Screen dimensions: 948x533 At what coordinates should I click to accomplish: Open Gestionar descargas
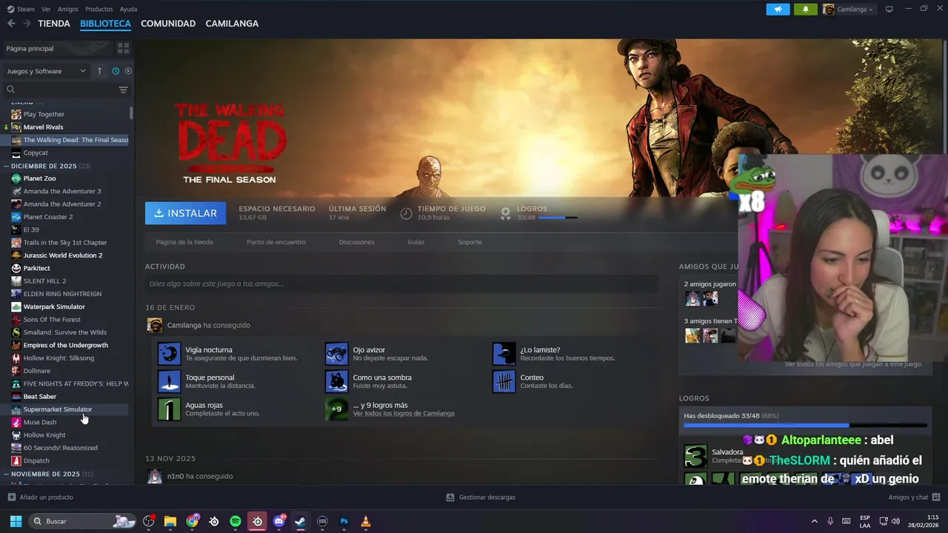tap(481, 497)
